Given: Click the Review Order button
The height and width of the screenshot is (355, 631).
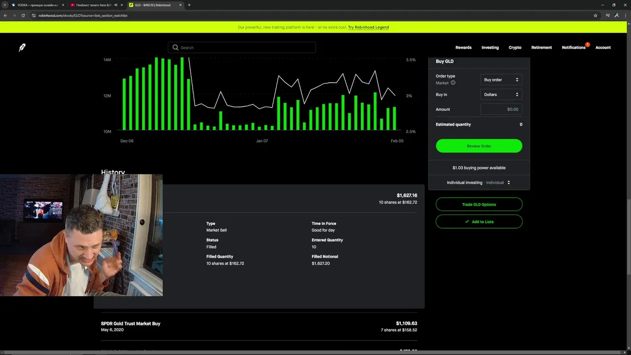Looking at the screenshot, I should (x=479, y=146).
